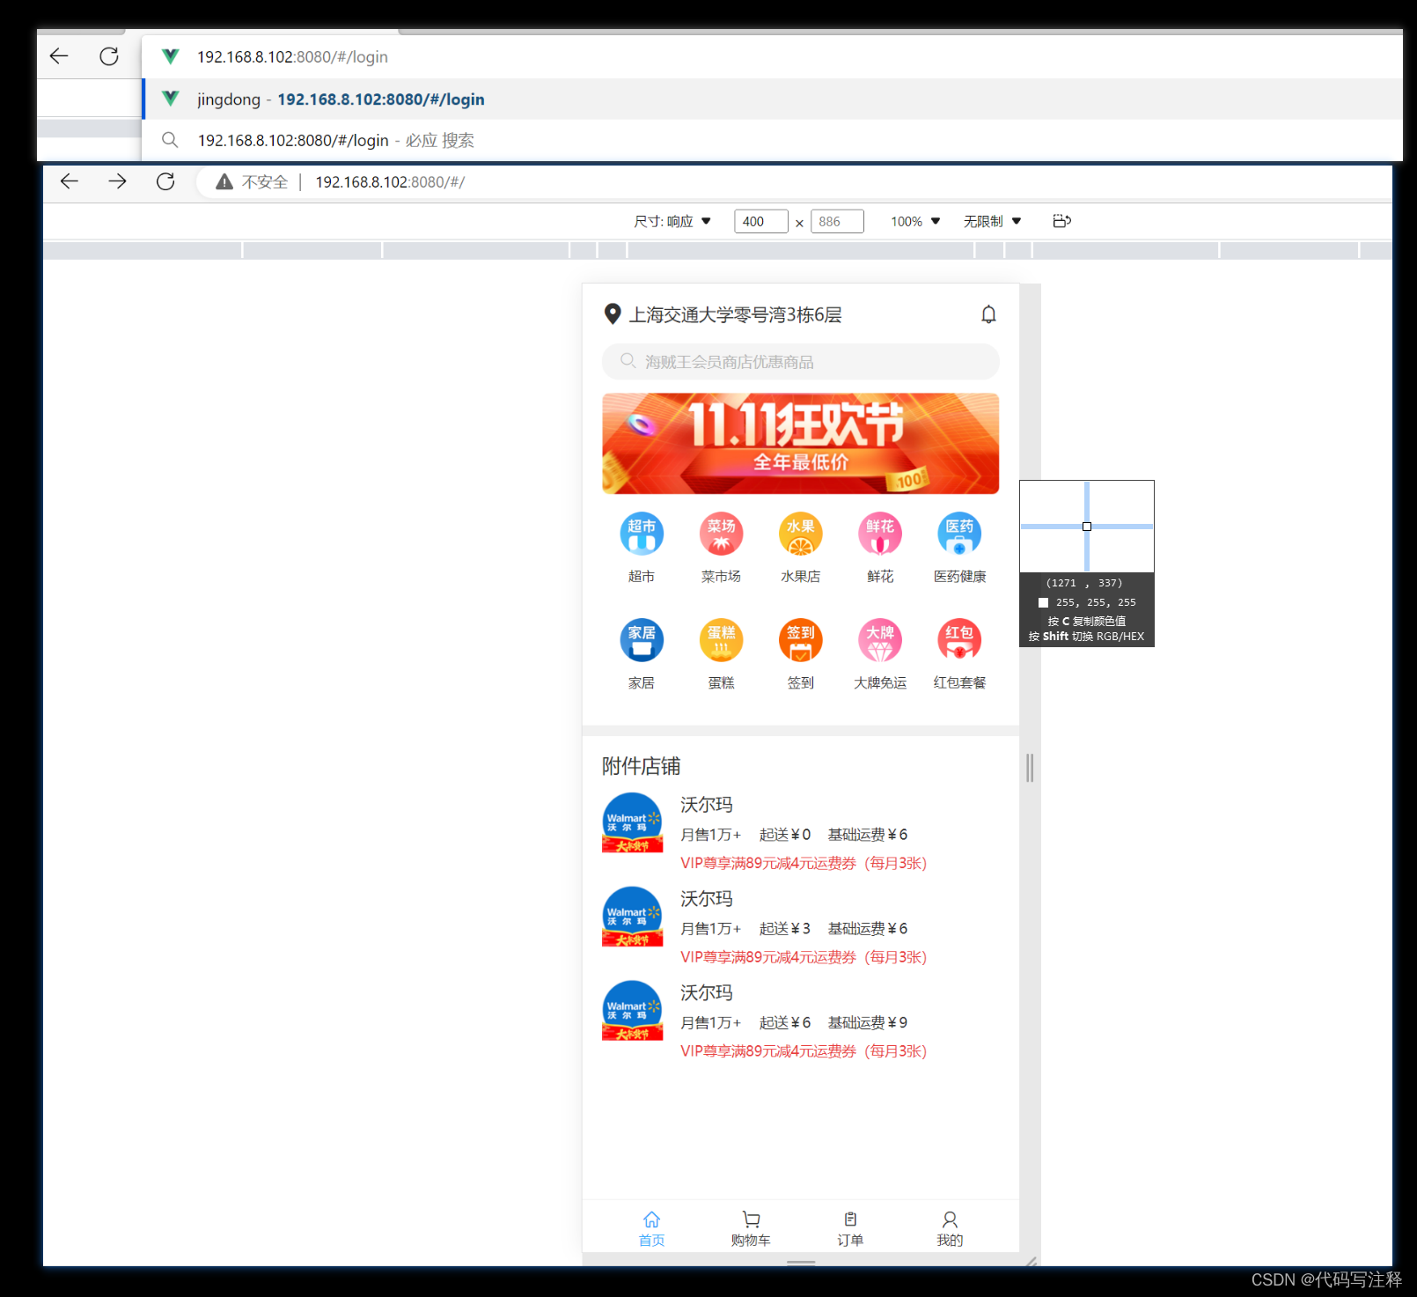This screenshot has width=1417, height=1297.
Task: Go back using the top address bar window arrow
Action: 59,56
